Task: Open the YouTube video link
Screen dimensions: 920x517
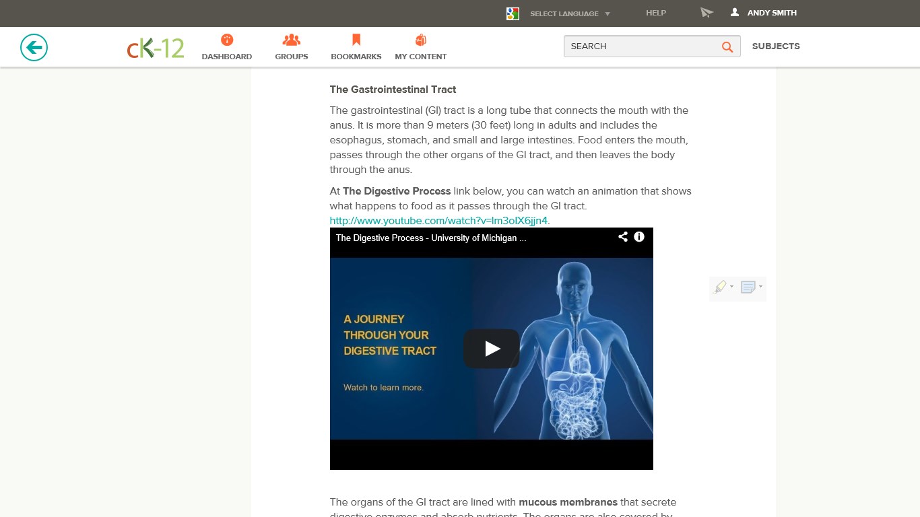Action: coord(438,221)
